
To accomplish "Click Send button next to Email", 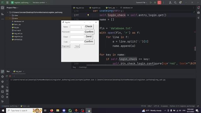I will point(89,36).
